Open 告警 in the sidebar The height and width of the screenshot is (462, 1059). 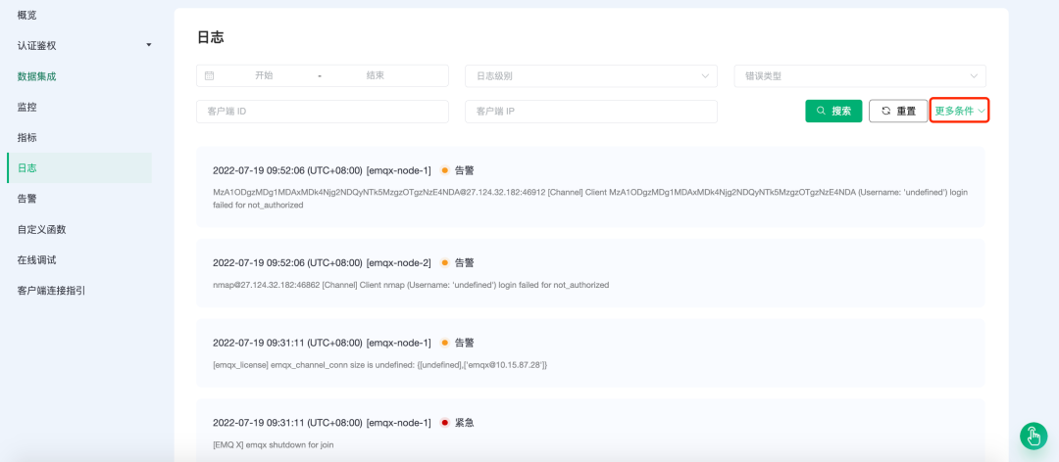pyautogui.click(x=27, y=199)
